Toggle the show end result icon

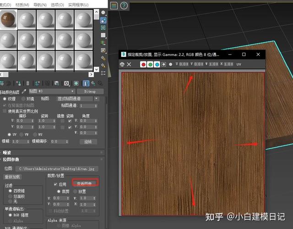86,83
